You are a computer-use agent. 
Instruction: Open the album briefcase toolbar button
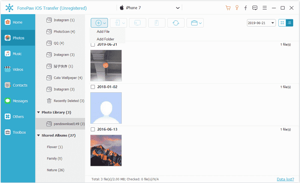click(195, 23)
